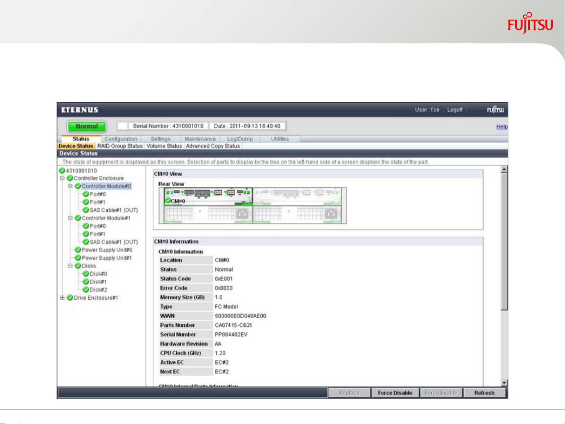Open the Help link

(x=502, y=126)
